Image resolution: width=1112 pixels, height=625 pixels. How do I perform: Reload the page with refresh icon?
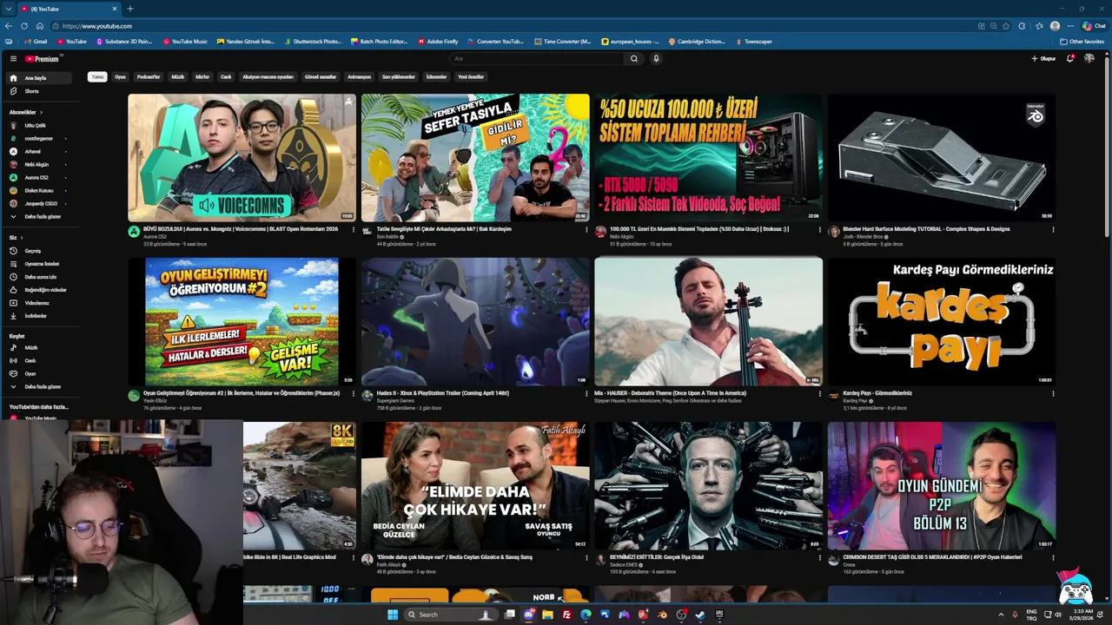24,26
